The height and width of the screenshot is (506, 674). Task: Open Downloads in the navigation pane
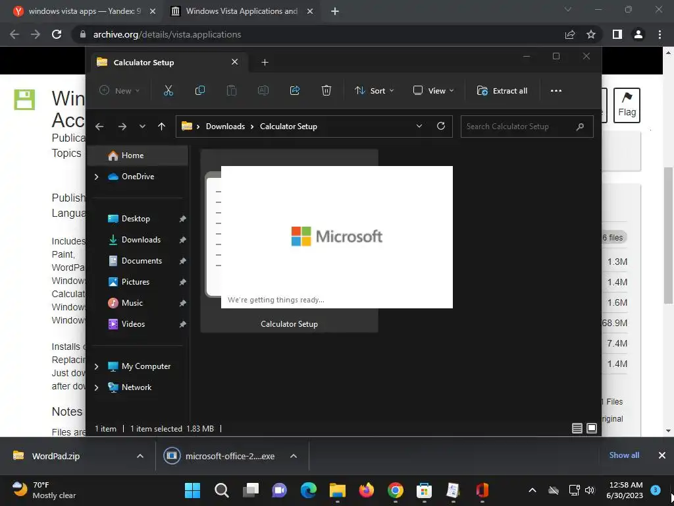[141, 240]
